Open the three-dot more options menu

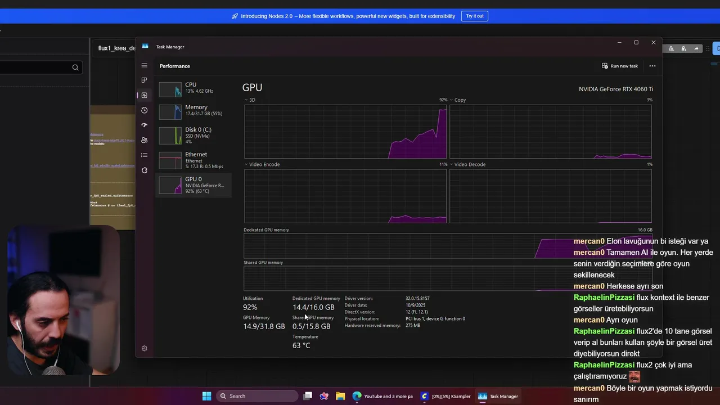point(652,66)
